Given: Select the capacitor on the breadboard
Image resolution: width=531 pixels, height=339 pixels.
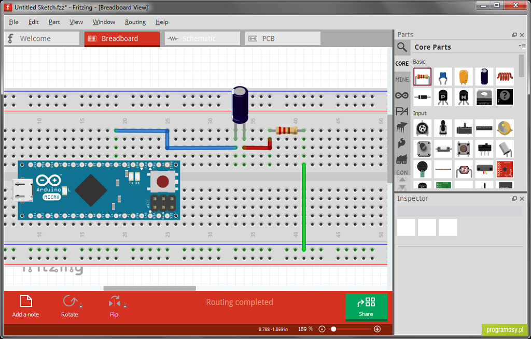Looking at the screenshot, I should tap(240, 105).
